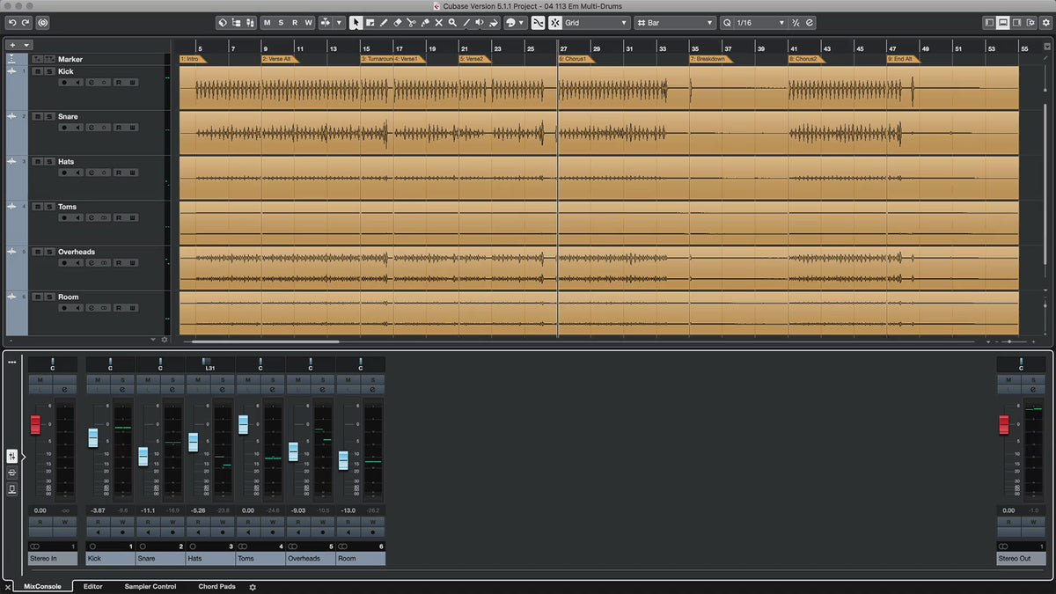Mute the Kick channel in MixConsole
This screenshot has height=594, width=1056.
click(x=98, y=380)
